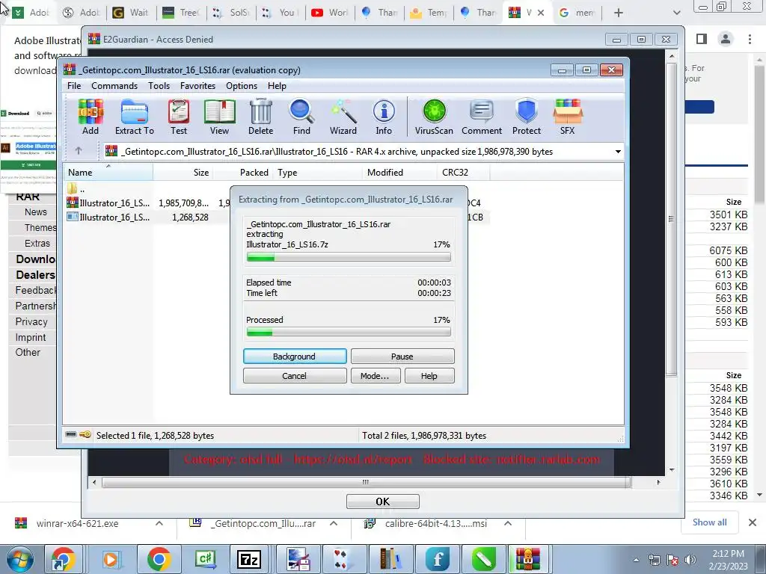
Task: Toggle Chrome's side panel icon
Action: tap(702, 39)
